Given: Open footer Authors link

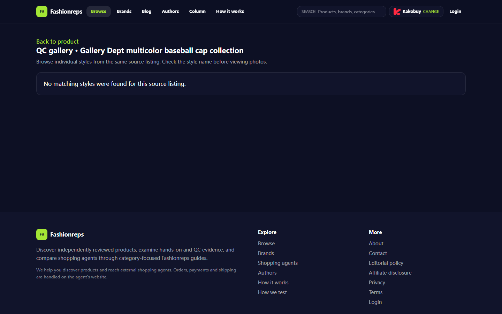Looking at the screenshot, I should pyautogui.click(x=267, y=273).
